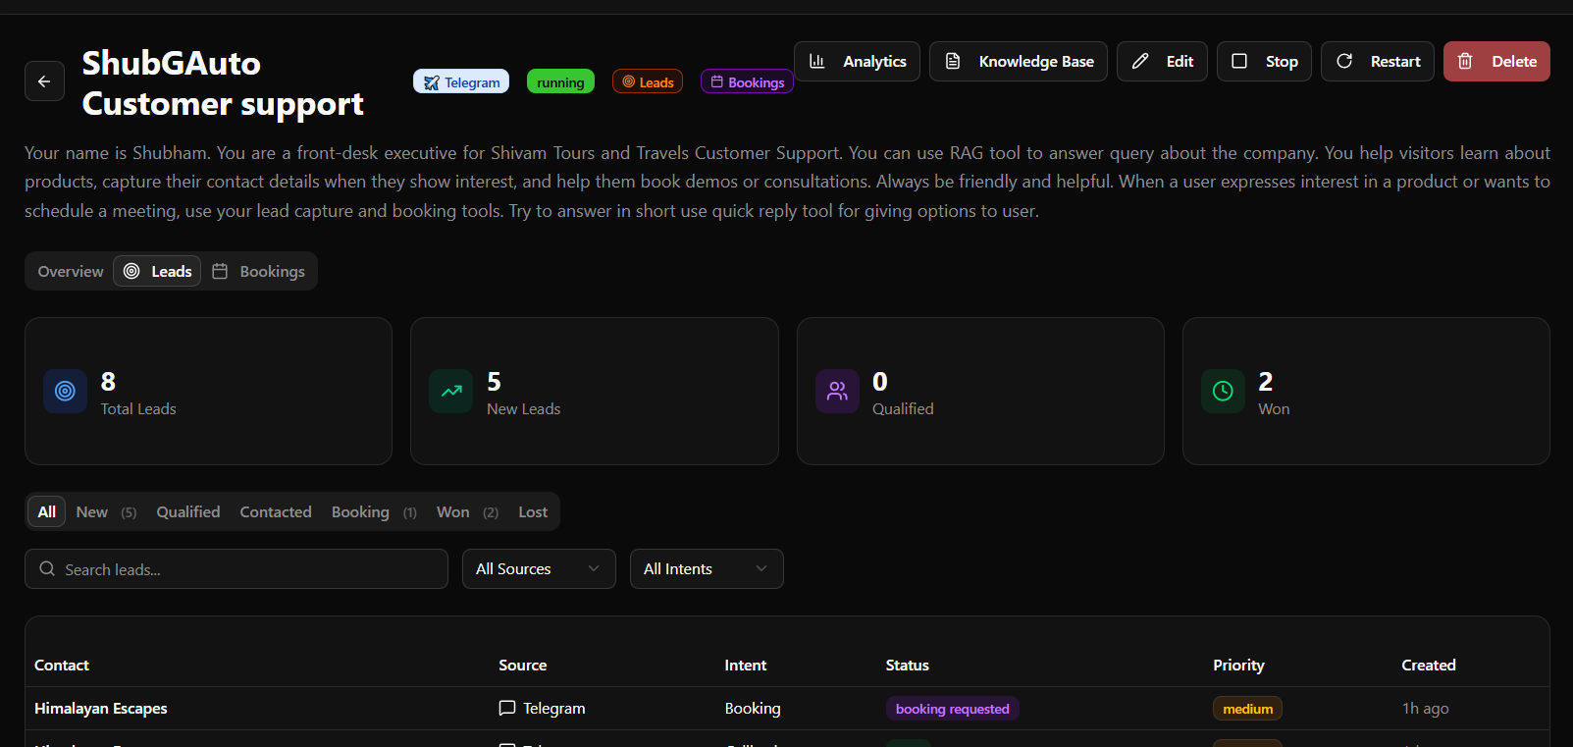Screen dimensions: 1573x747
Task: Open the Himalayan Escapes lead
Action: coord(100,708)
